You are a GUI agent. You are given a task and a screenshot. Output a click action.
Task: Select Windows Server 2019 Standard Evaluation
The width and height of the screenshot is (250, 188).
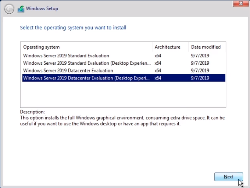(x=124, y=56)
